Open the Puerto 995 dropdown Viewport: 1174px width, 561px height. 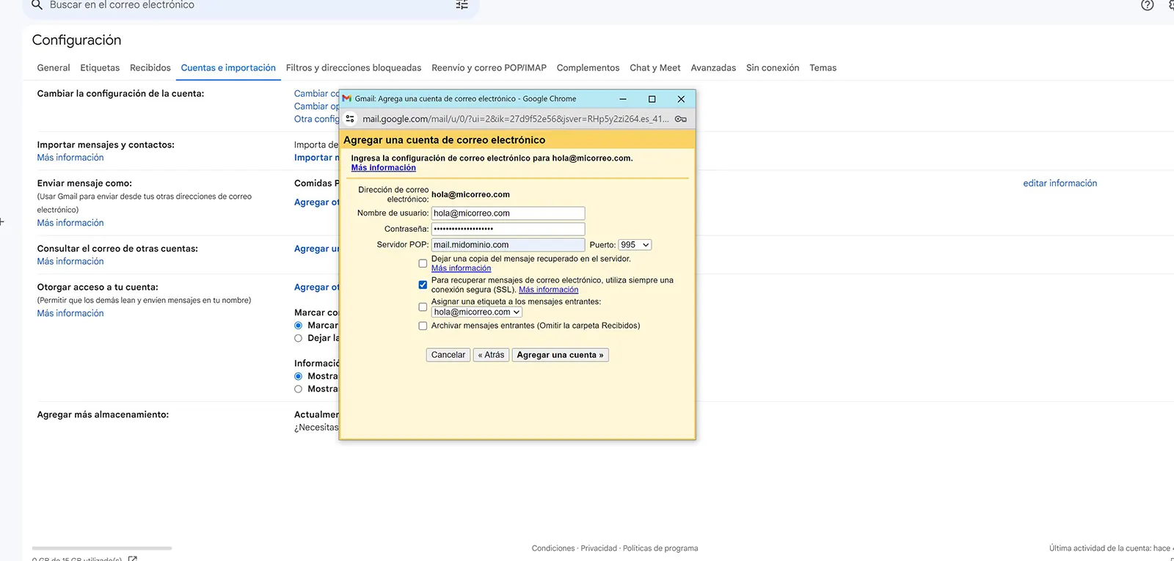(635, 245)
